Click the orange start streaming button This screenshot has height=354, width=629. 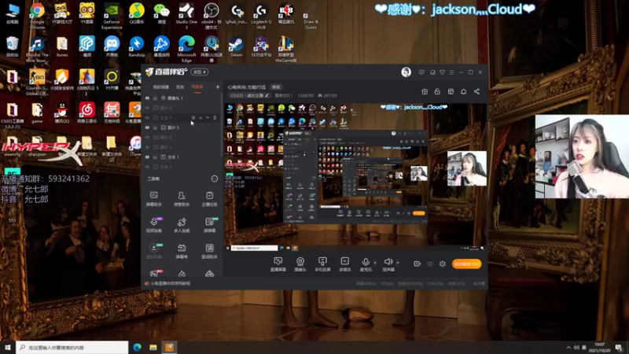pos(466,264)
